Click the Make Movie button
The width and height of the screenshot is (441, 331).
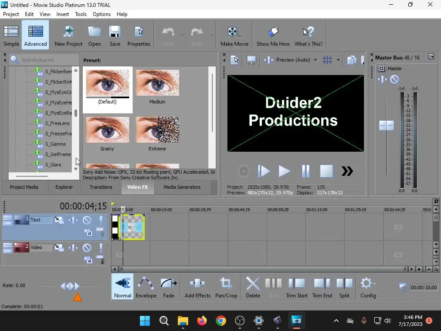point(234,35)
